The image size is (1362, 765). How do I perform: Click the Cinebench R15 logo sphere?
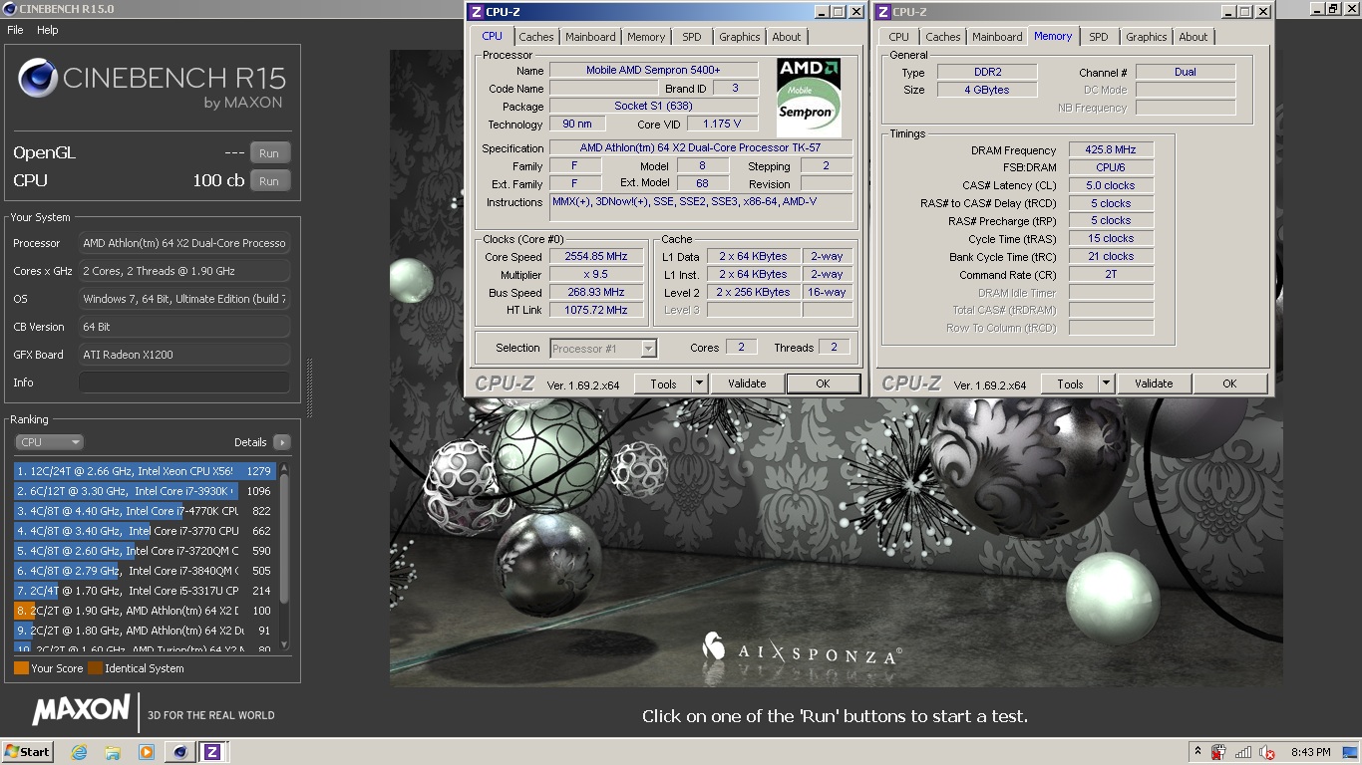pos(37,78)
